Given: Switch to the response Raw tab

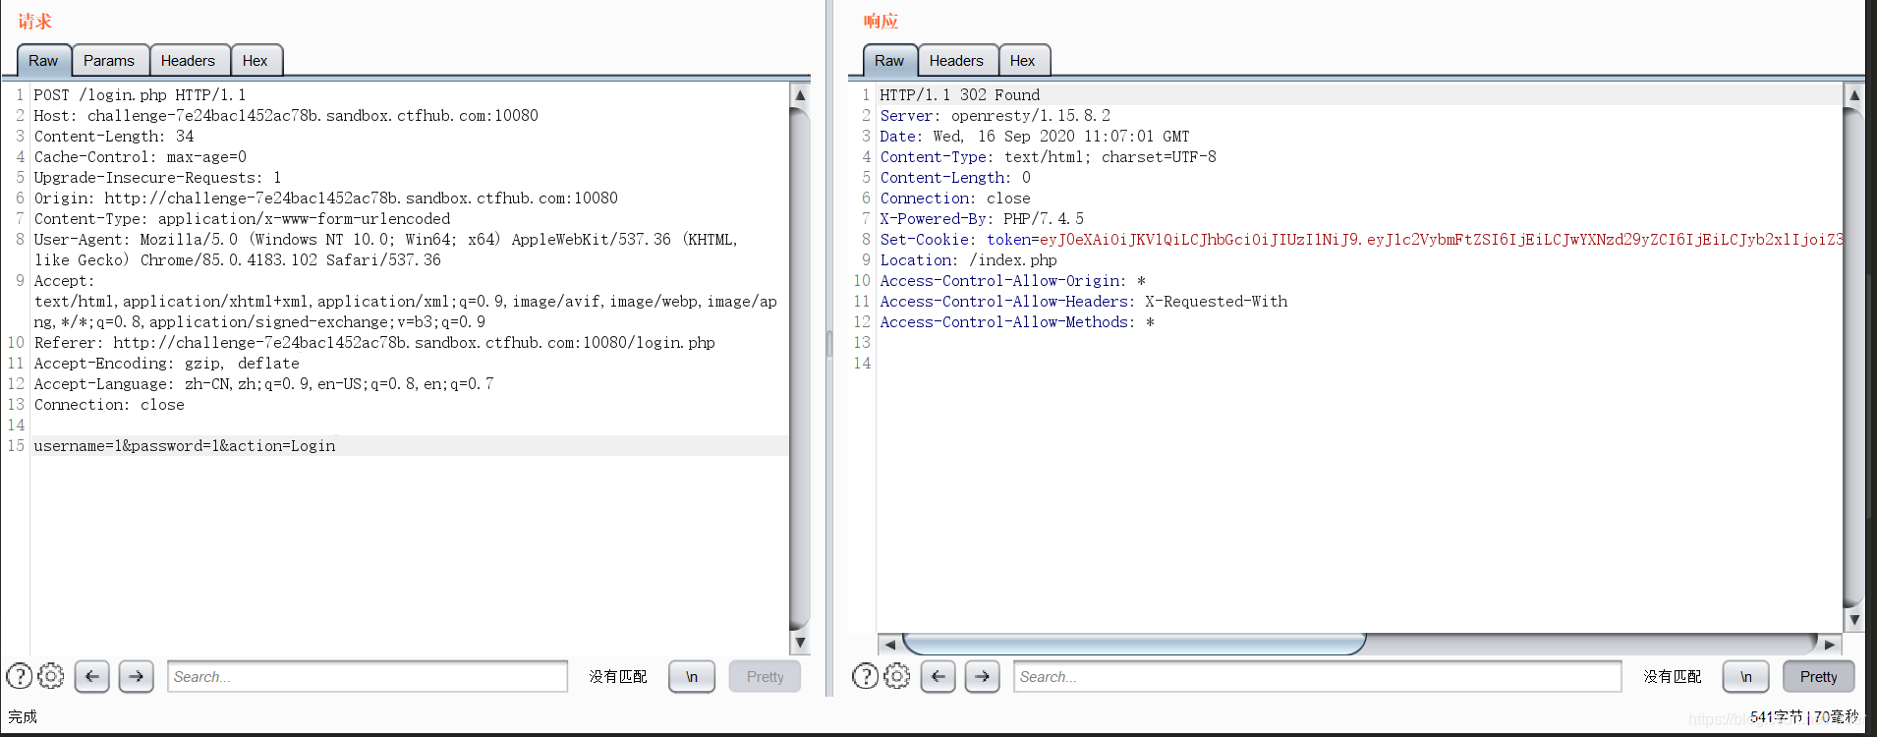Looking at the screenshot, I should [x=889, y=60].
